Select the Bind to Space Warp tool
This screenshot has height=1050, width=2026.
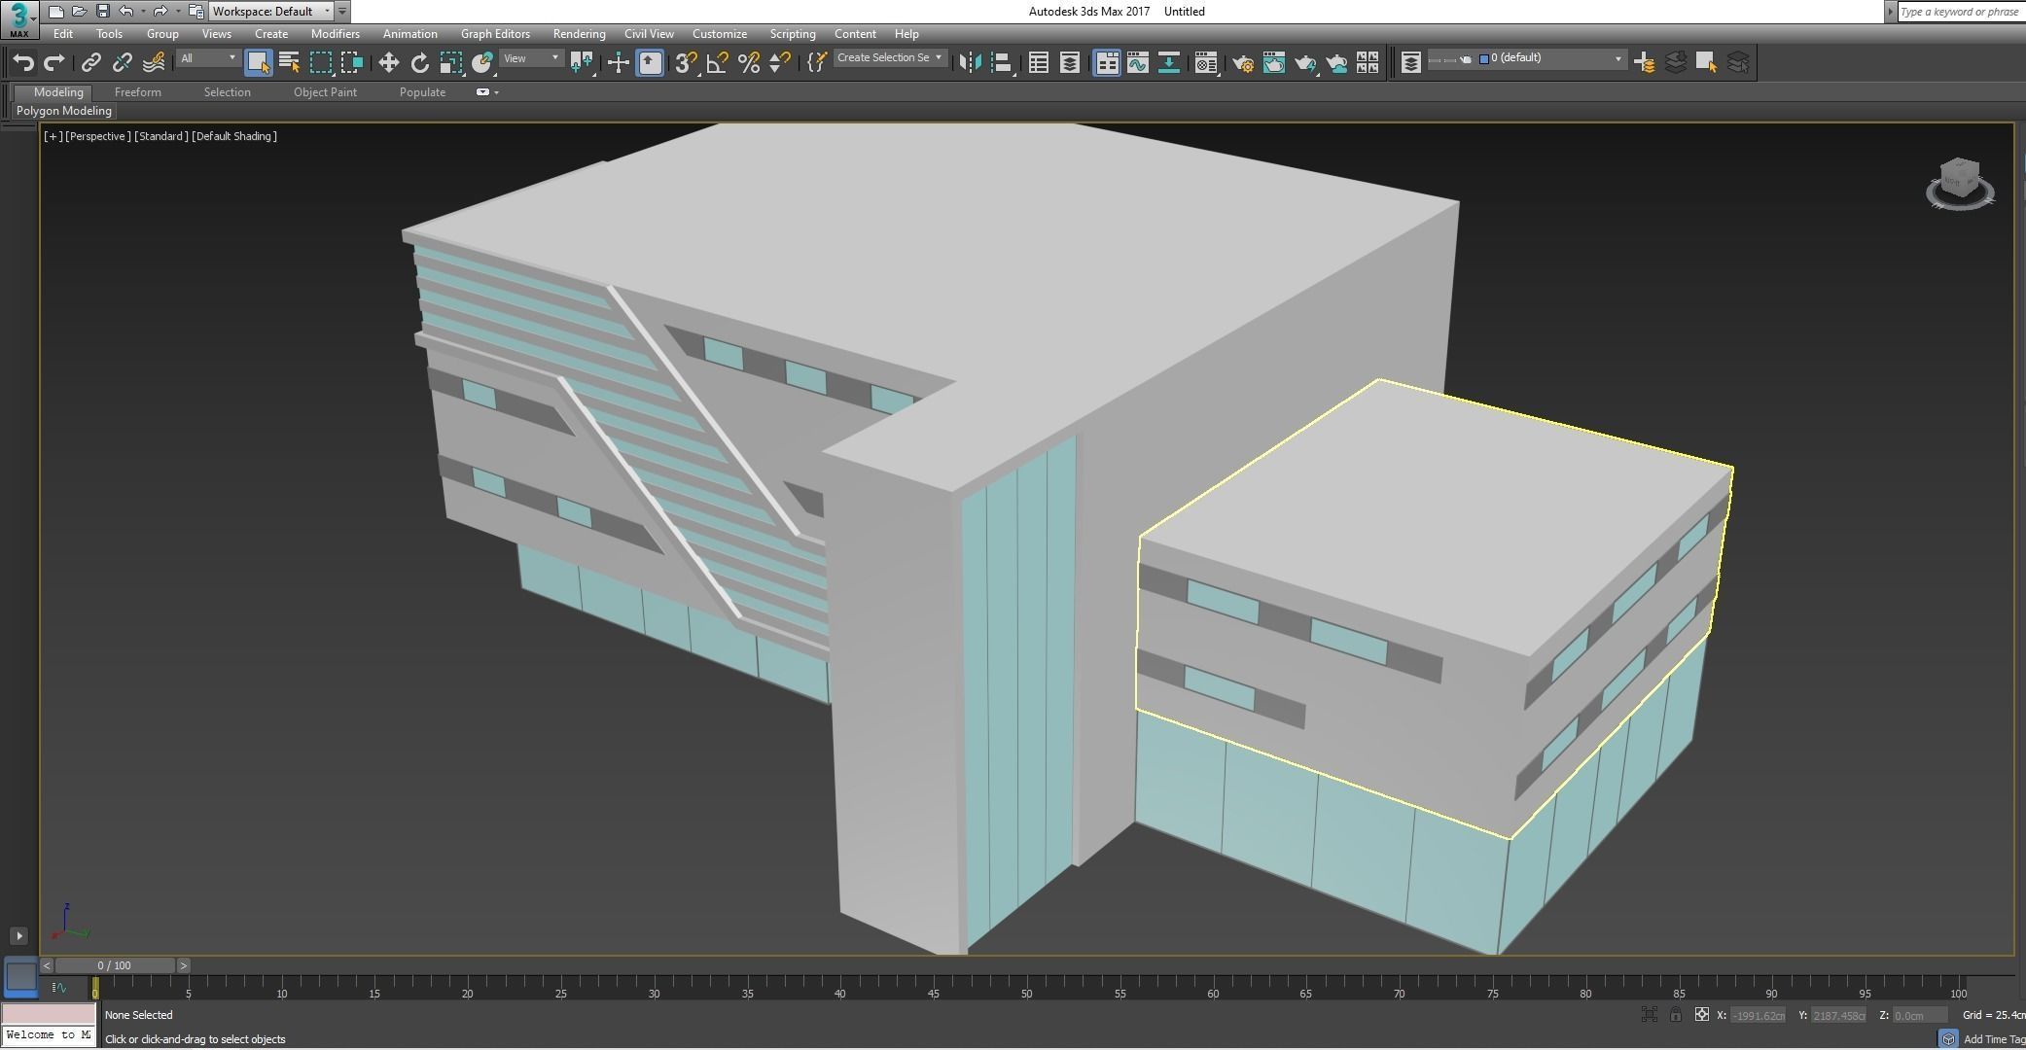click(x=154, y=62)
